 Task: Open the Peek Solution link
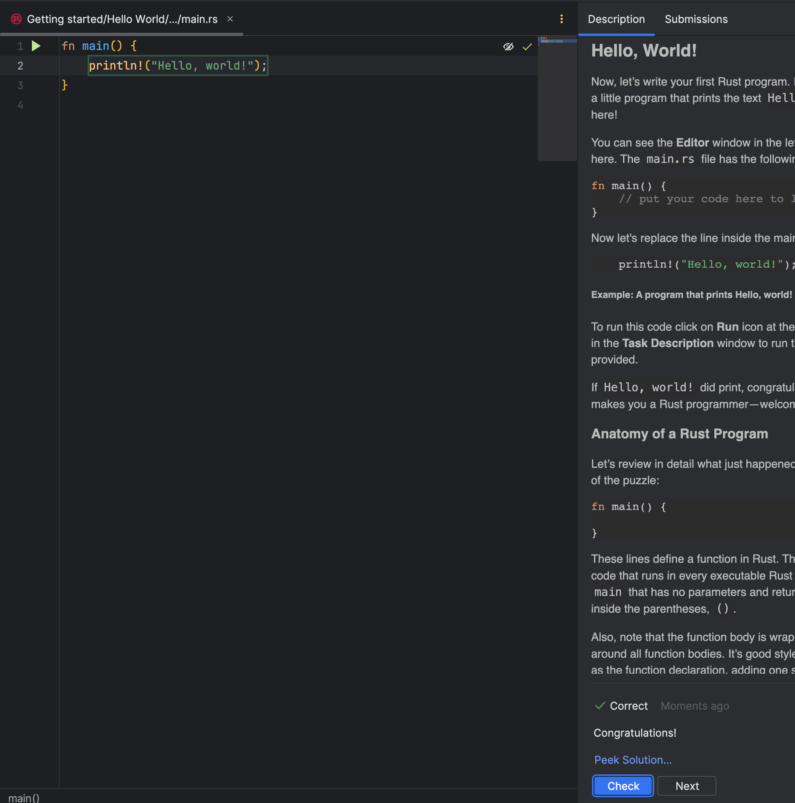pos(633,760)
